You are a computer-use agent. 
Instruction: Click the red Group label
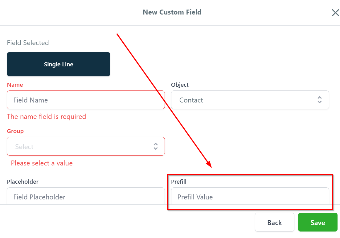[15, 131]
